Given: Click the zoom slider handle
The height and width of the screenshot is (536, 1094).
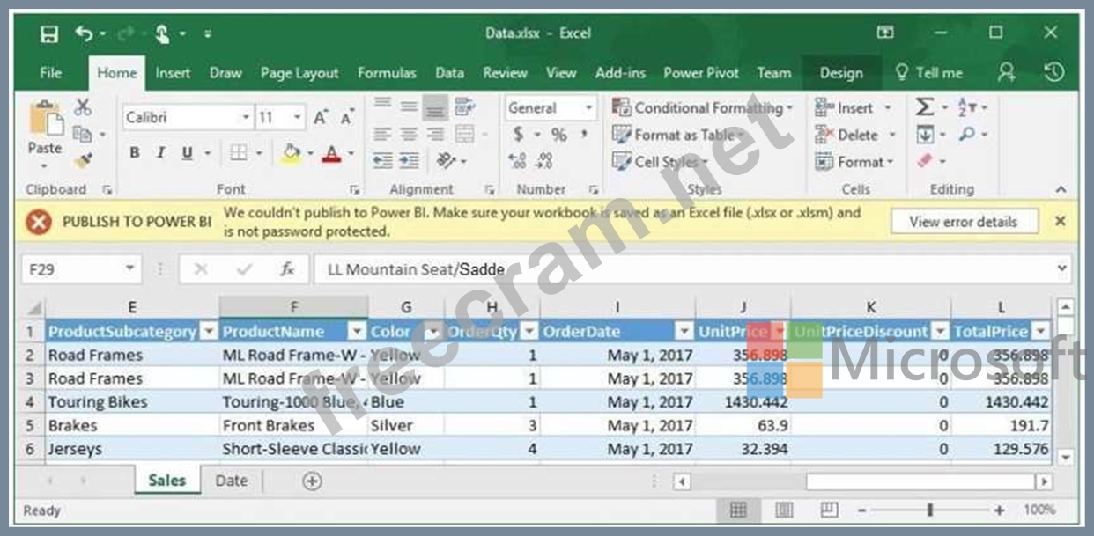Looking at the screenshot, I should (930, 510).
